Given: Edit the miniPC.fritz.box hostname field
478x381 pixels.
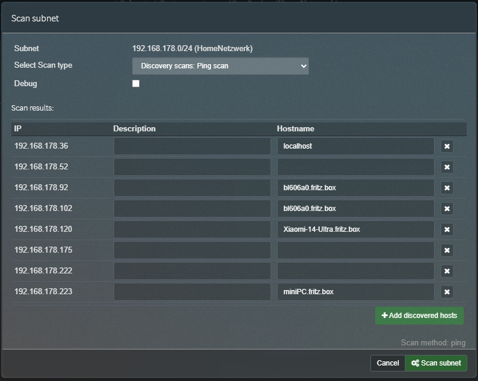Looking at the screenshot, I should pyautogui.click(x=356, y=292).
